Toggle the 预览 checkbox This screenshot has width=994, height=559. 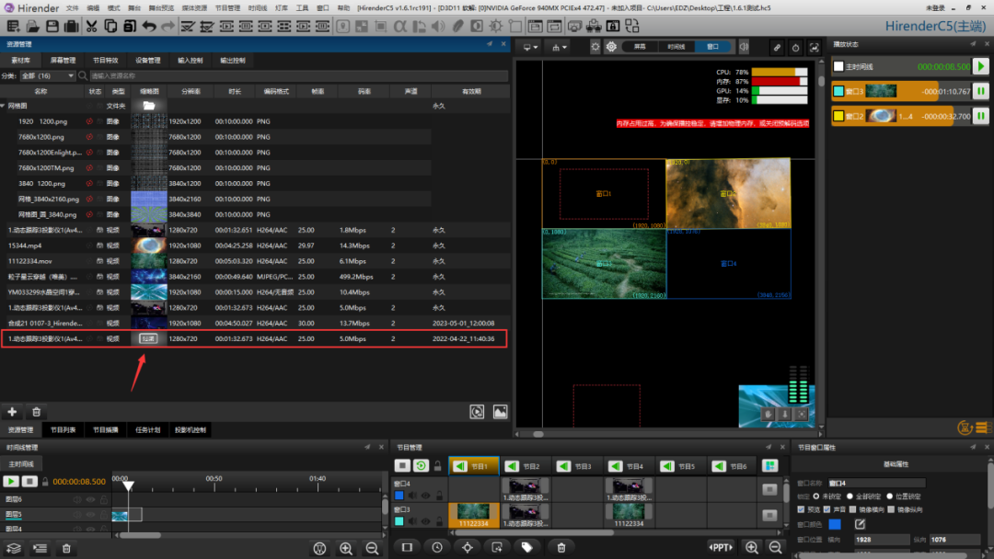coord(801,509)
